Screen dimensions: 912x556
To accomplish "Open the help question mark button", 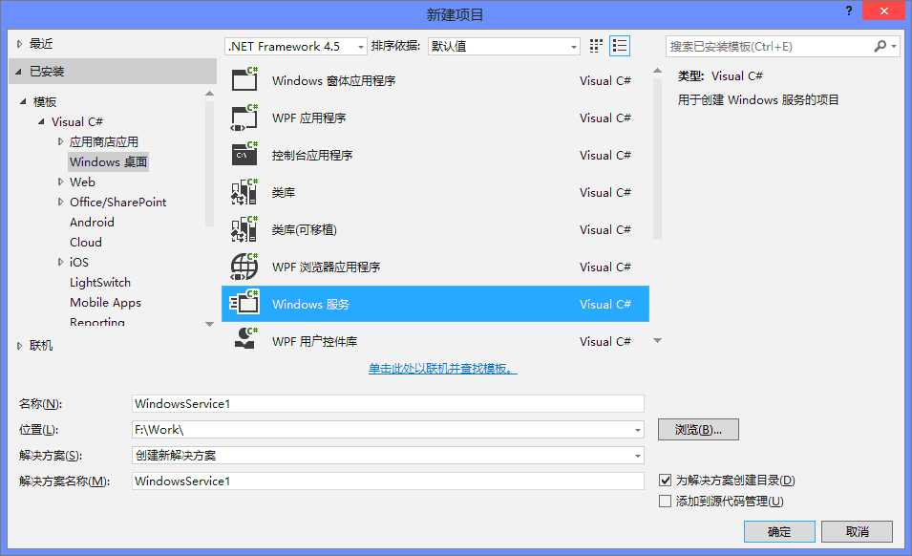I will [849, 11].
